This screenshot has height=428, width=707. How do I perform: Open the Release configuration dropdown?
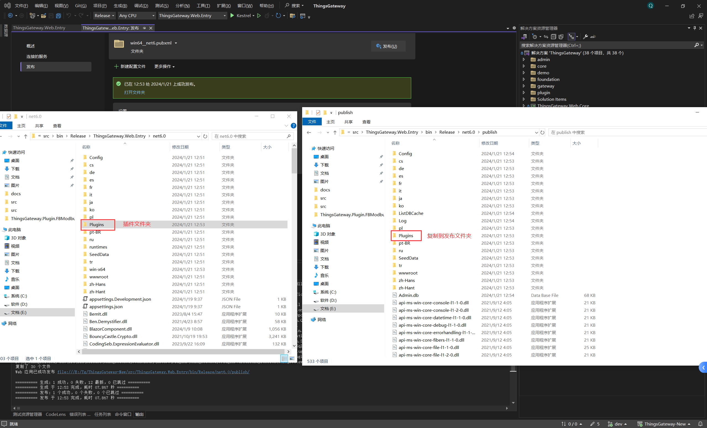click(x=104, y=15)
